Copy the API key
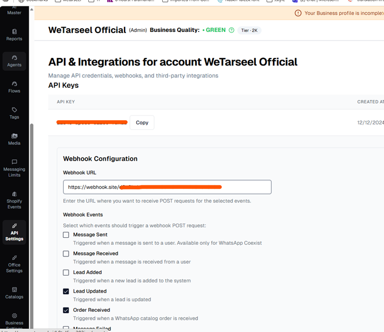Image resolution: width=384 pixels, height=332 pixels. 142,122
